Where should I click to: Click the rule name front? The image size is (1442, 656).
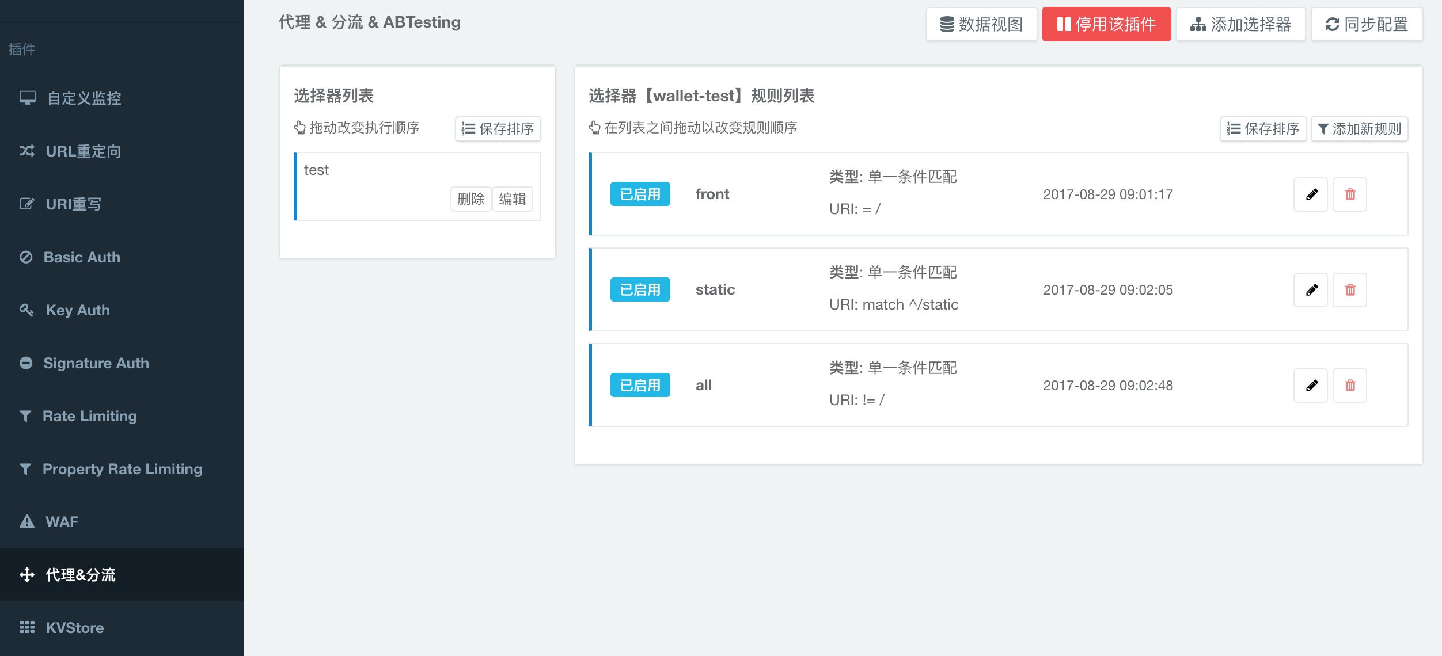tap(712, 194)
